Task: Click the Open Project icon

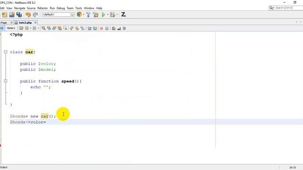Action: click(12, 15)
